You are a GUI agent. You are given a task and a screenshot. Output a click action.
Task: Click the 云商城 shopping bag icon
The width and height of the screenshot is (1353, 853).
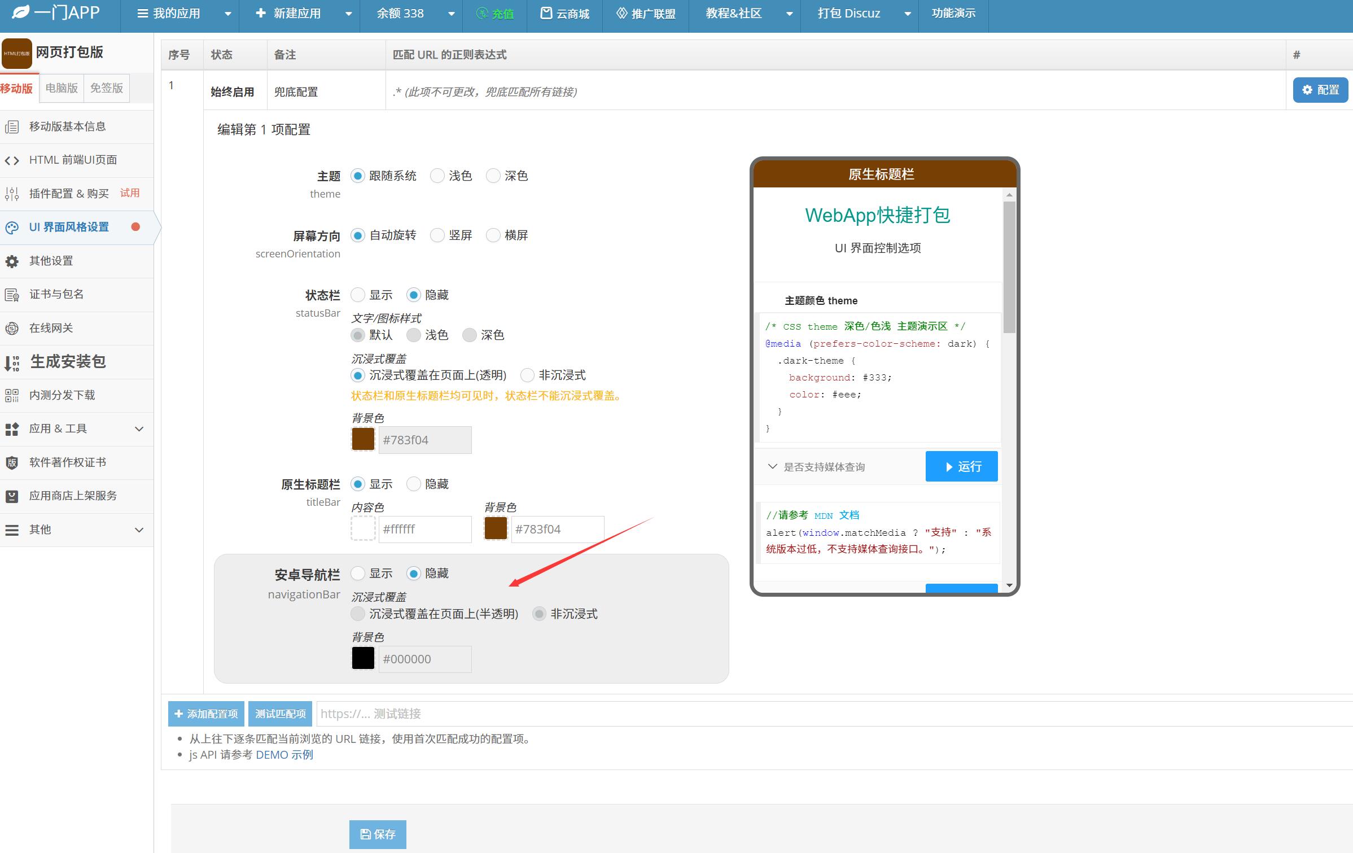tap(546, 13)
